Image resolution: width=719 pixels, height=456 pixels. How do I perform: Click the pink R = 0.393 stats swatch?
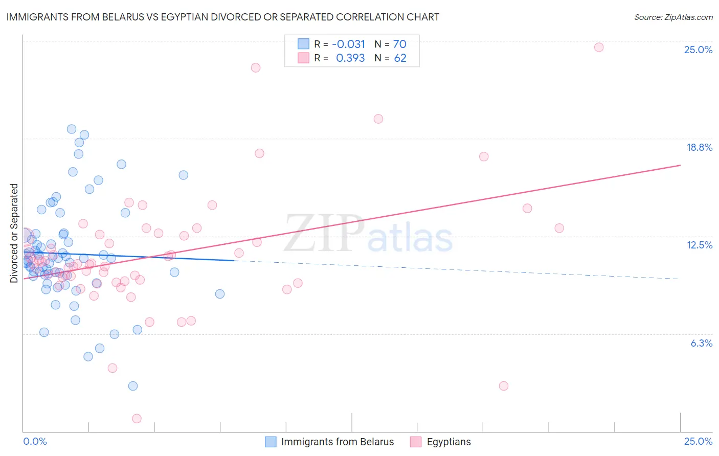[304, 58]
